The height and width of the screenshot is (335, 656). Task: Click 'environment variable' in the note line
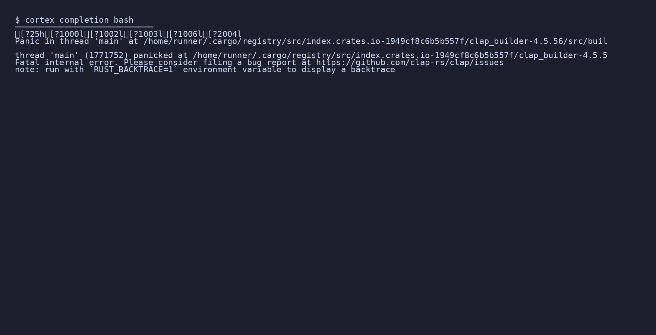click(x=232, y=70)
